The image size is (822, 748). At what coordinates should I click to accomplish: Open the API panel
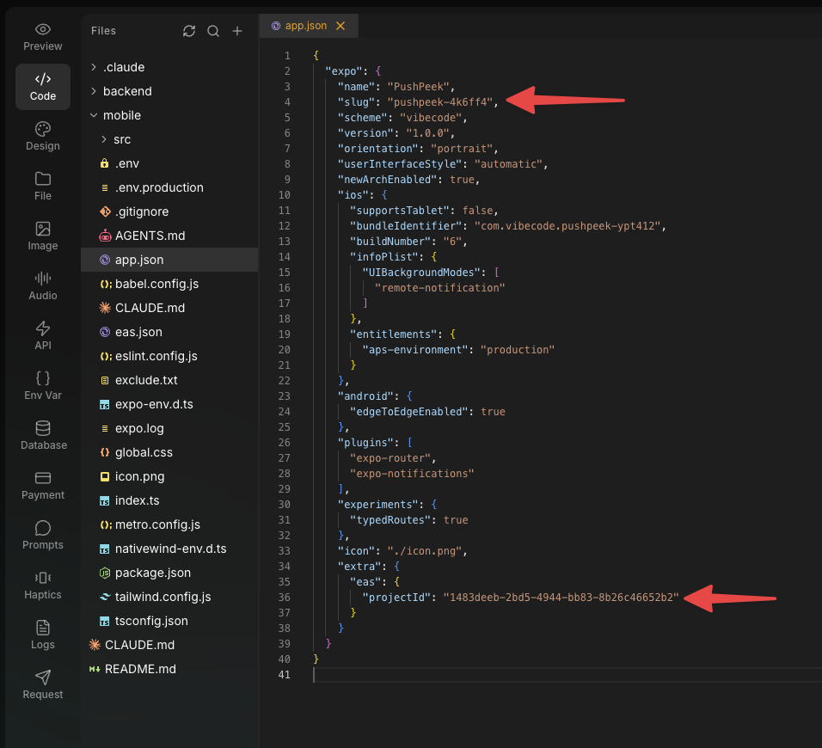(x=42, y=335)
